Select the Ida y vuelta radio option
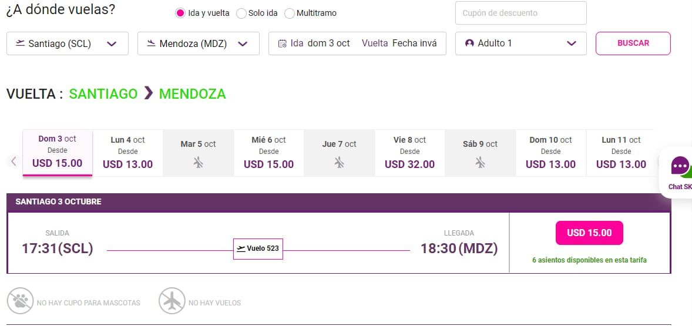Viewport: 692px width, 326px height. click(180, 14)
